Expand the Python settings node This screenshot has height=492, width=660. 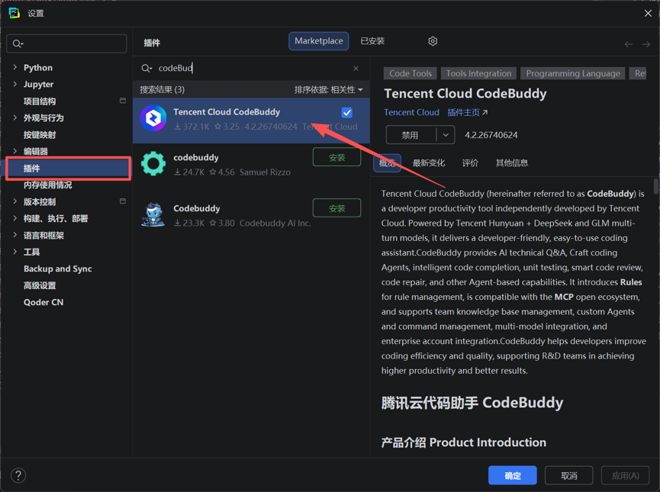(x=14, y=67)
